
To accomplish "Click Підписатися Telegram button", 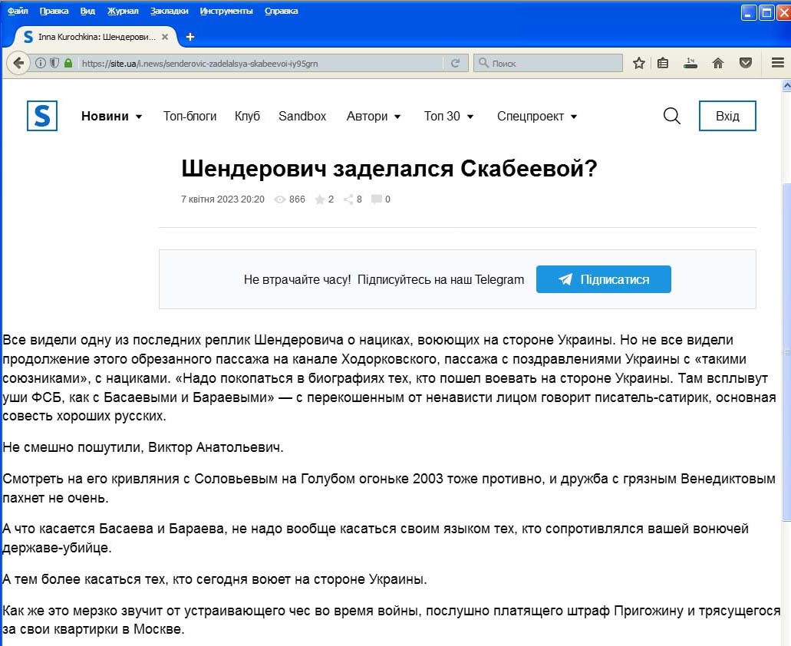I will coord(603,279).
